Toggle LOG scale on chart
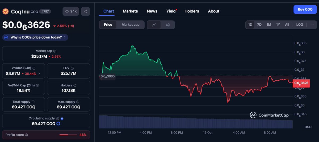 [x=300, y=25]
